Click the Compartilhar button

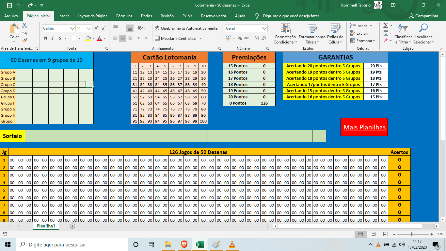click(424, 16)
